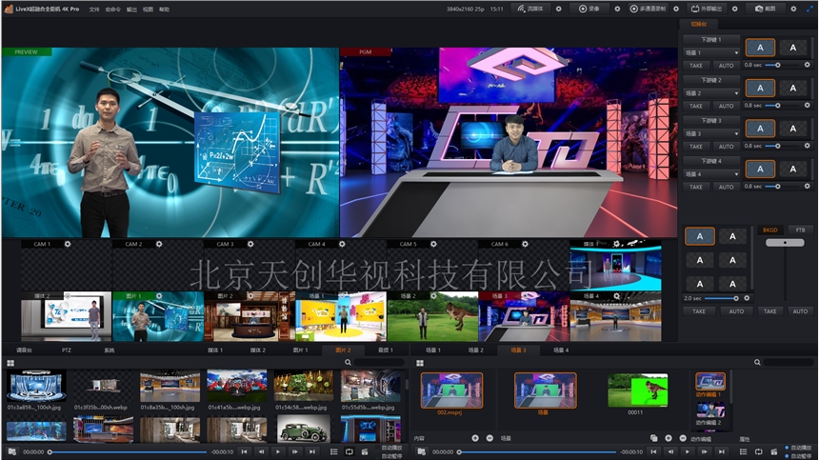Image resolution: width=819 pixels, height=460 pixels.
Task: Click the fullscreen expand icon at top right
Action: pos(809,9)
